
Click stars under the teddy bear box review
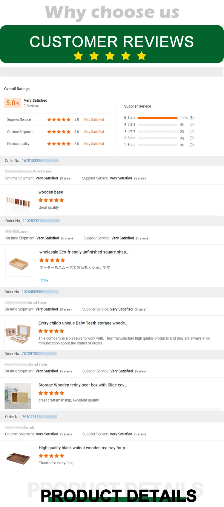click(51, 393)
